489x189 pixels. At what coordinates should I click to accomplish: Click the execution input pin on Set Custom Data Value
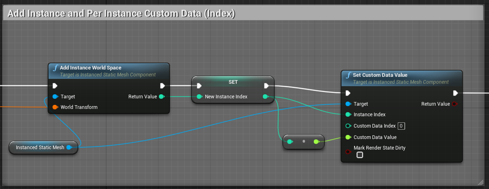tap(348, 93)
